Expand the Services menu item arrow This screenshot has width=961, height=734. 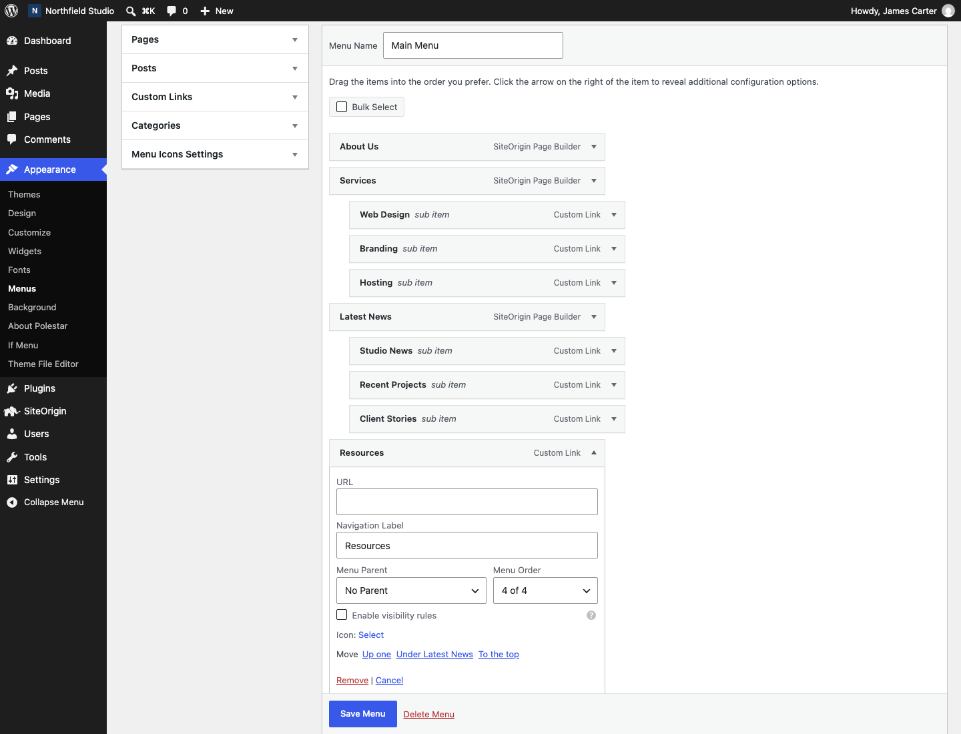coord(594,181)
